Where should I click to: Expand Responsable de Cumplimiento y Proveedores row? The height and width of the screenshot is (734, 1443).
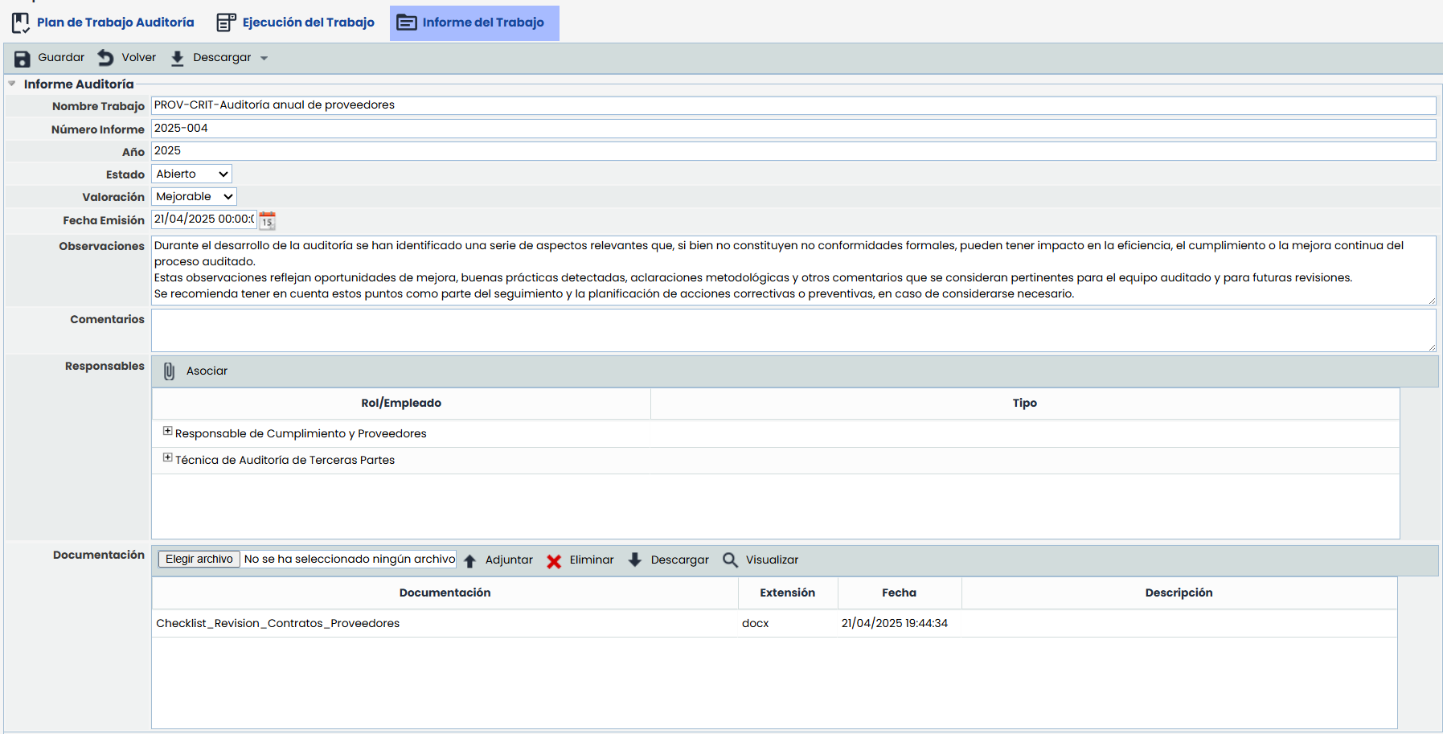167,432
